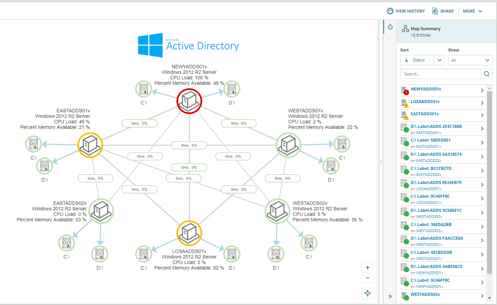497x305 pixels.
Task: Click NEWYADDS01v's D:\ disk icon
Action: (x=232, y=89)
